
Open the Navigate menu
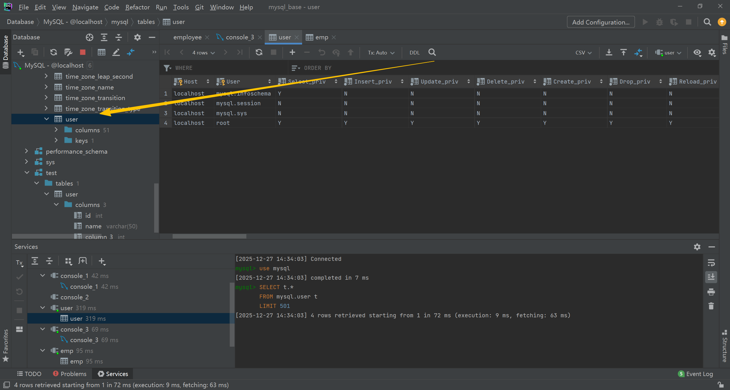(85, 7)
